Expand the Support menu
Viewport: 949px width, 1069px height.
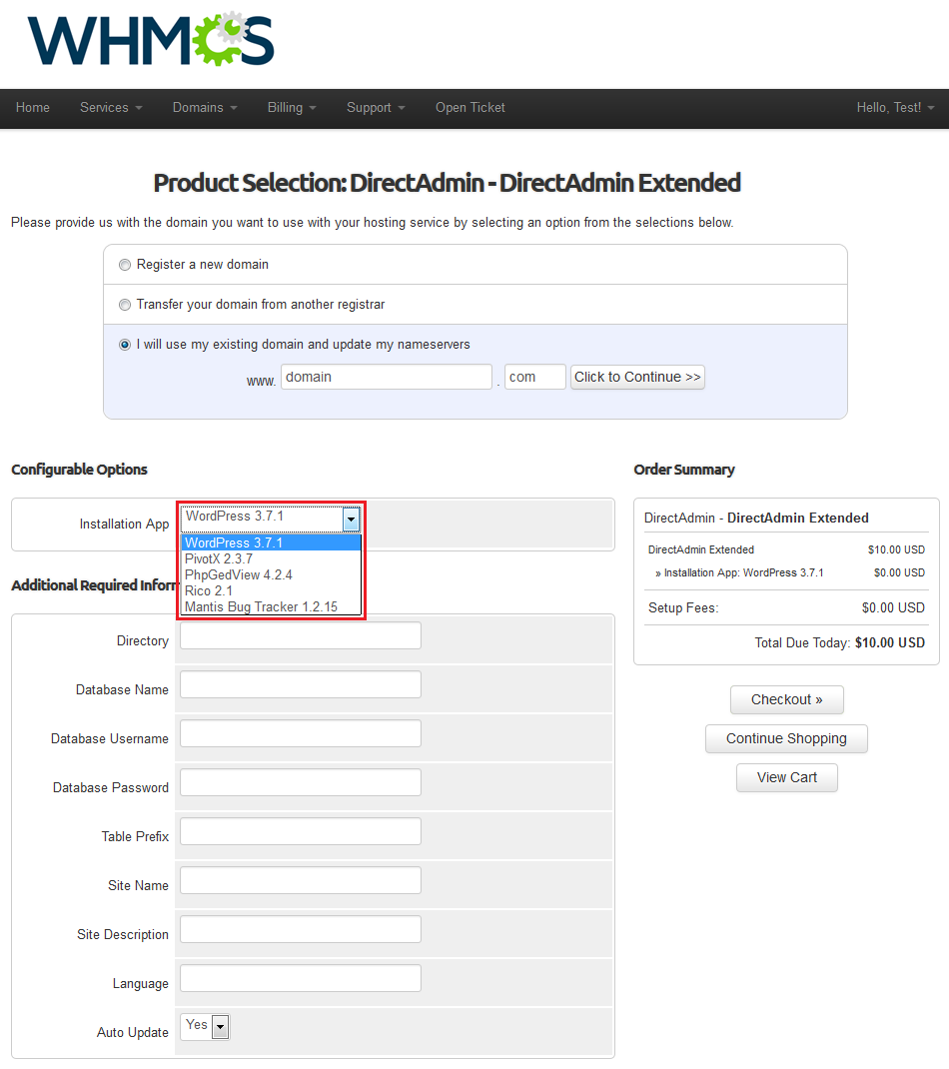click(376, 108)
